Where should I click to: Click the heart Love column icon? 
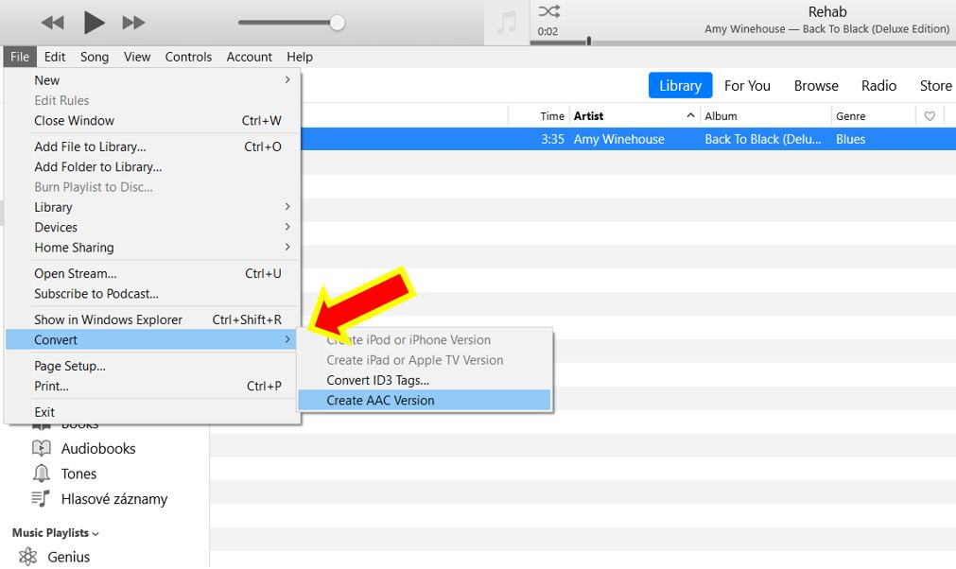coord(930,115)
